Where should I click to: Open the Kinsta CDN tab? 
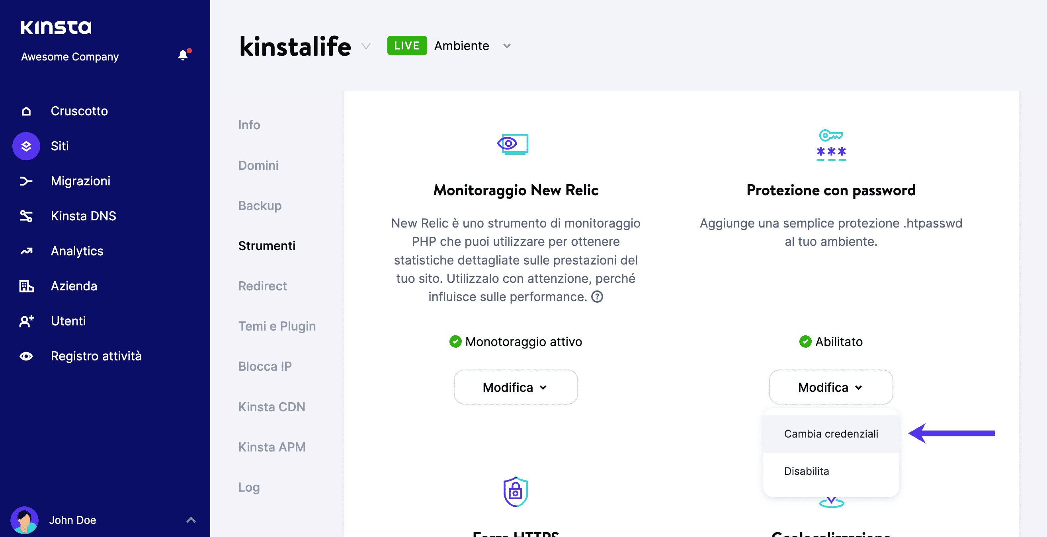coord(272,407)
